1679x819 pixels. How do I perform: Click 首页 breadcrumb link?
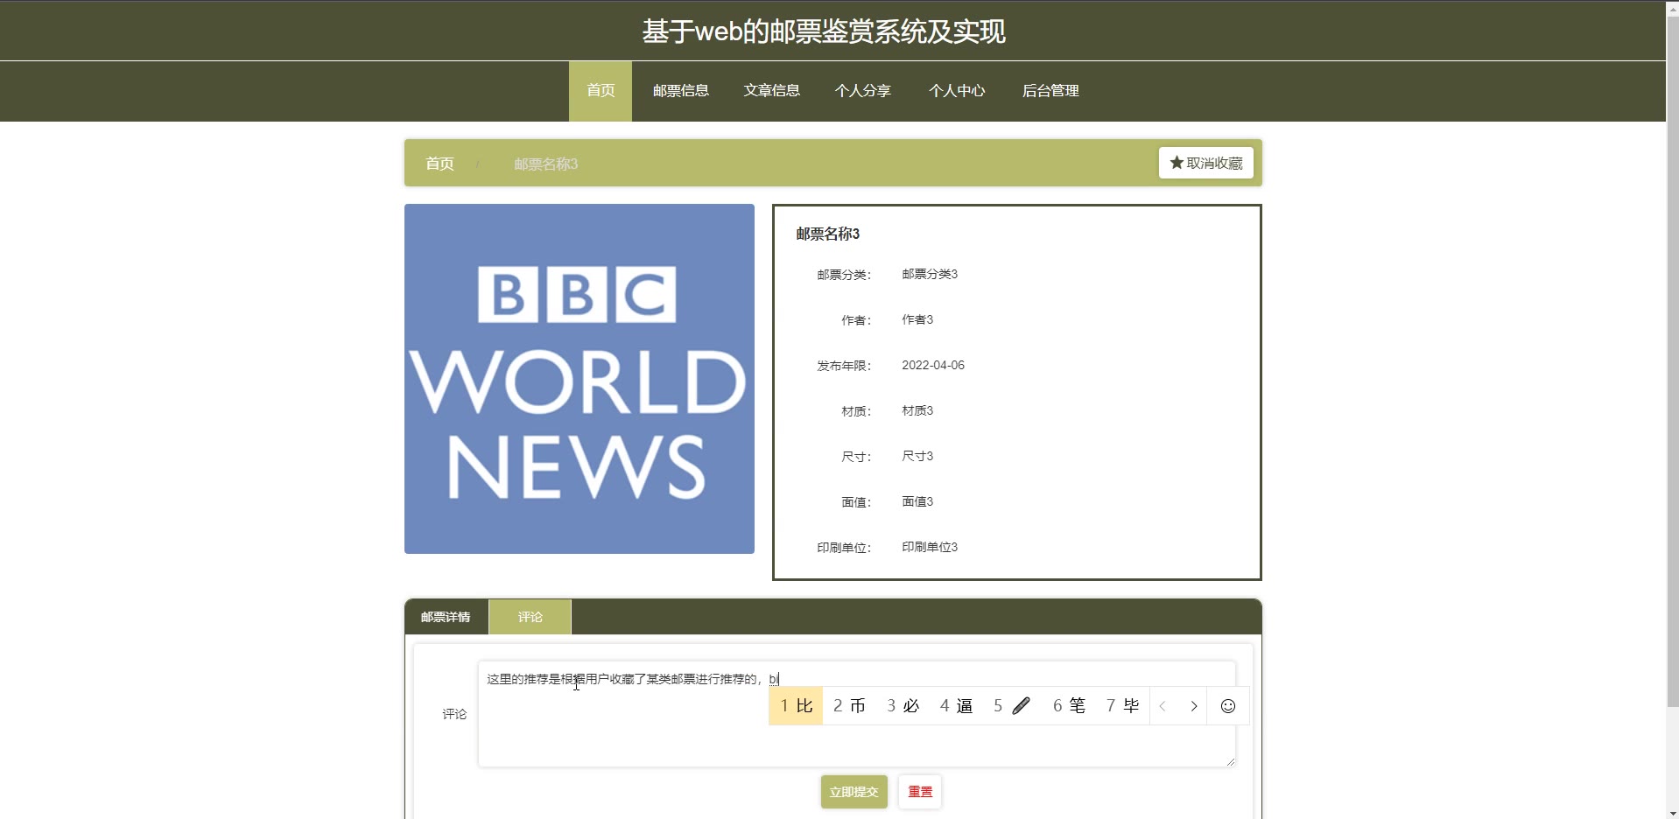point(439,164)
